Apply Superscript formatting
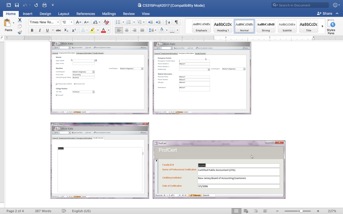 [74, 30]
